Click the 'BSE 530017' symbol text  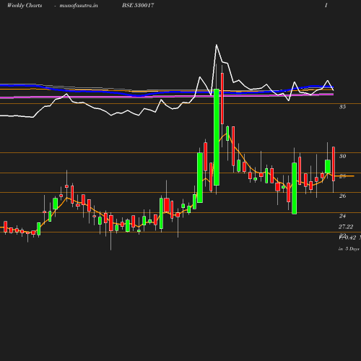138,5
